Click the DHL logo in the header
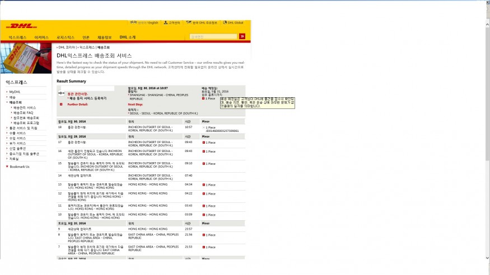The width and height of the screenshot is (490, 275). point(22,26)
